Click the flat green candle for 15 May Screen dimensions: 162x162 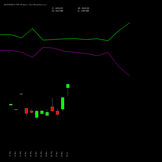coord(16,110)
